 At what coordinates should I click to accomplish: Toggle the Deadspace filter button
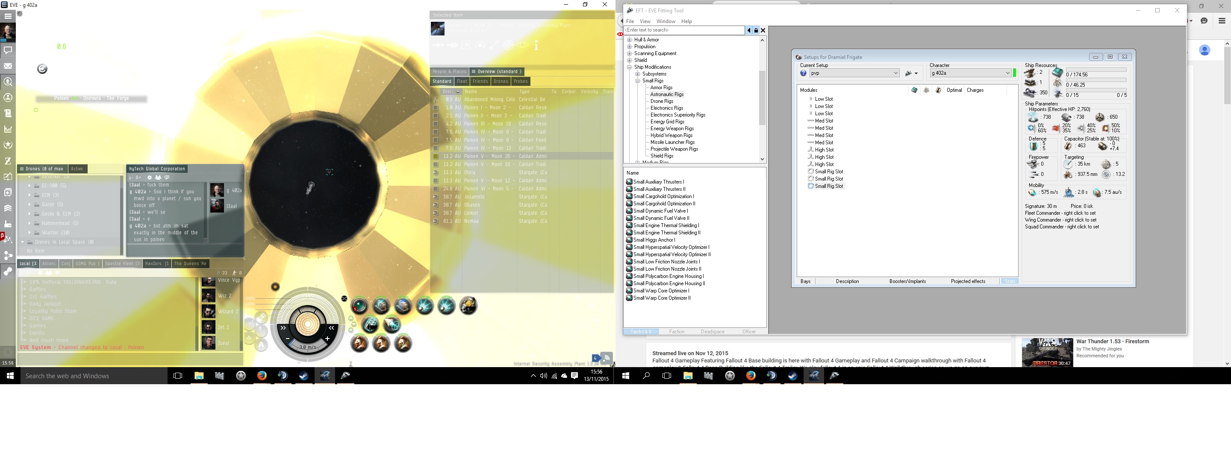coord(713,332)
